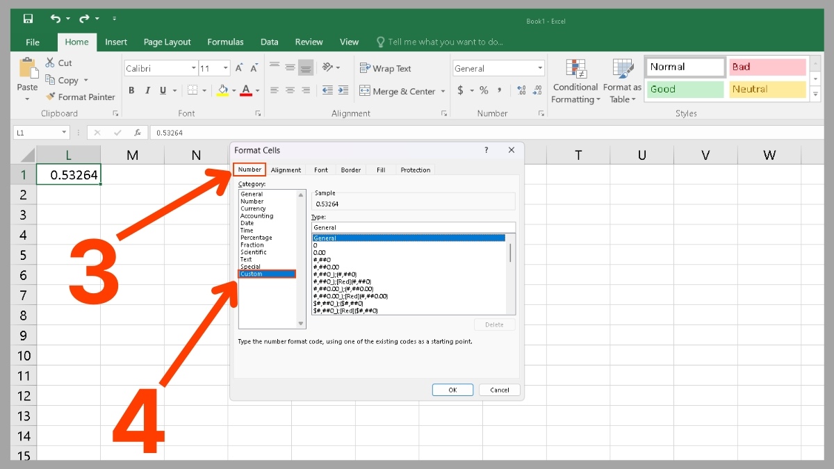Open the File tab

pyautogui.click(x=33, y=42)
